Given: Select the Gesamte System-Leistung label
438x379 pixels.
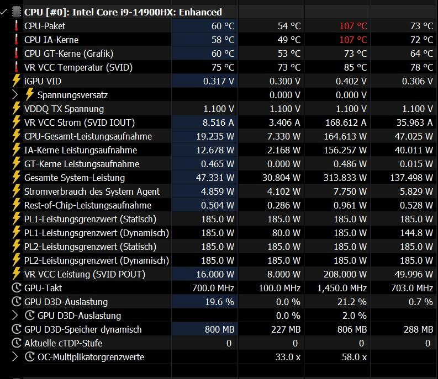Looking at the screenshot, I should click(75, 178).
